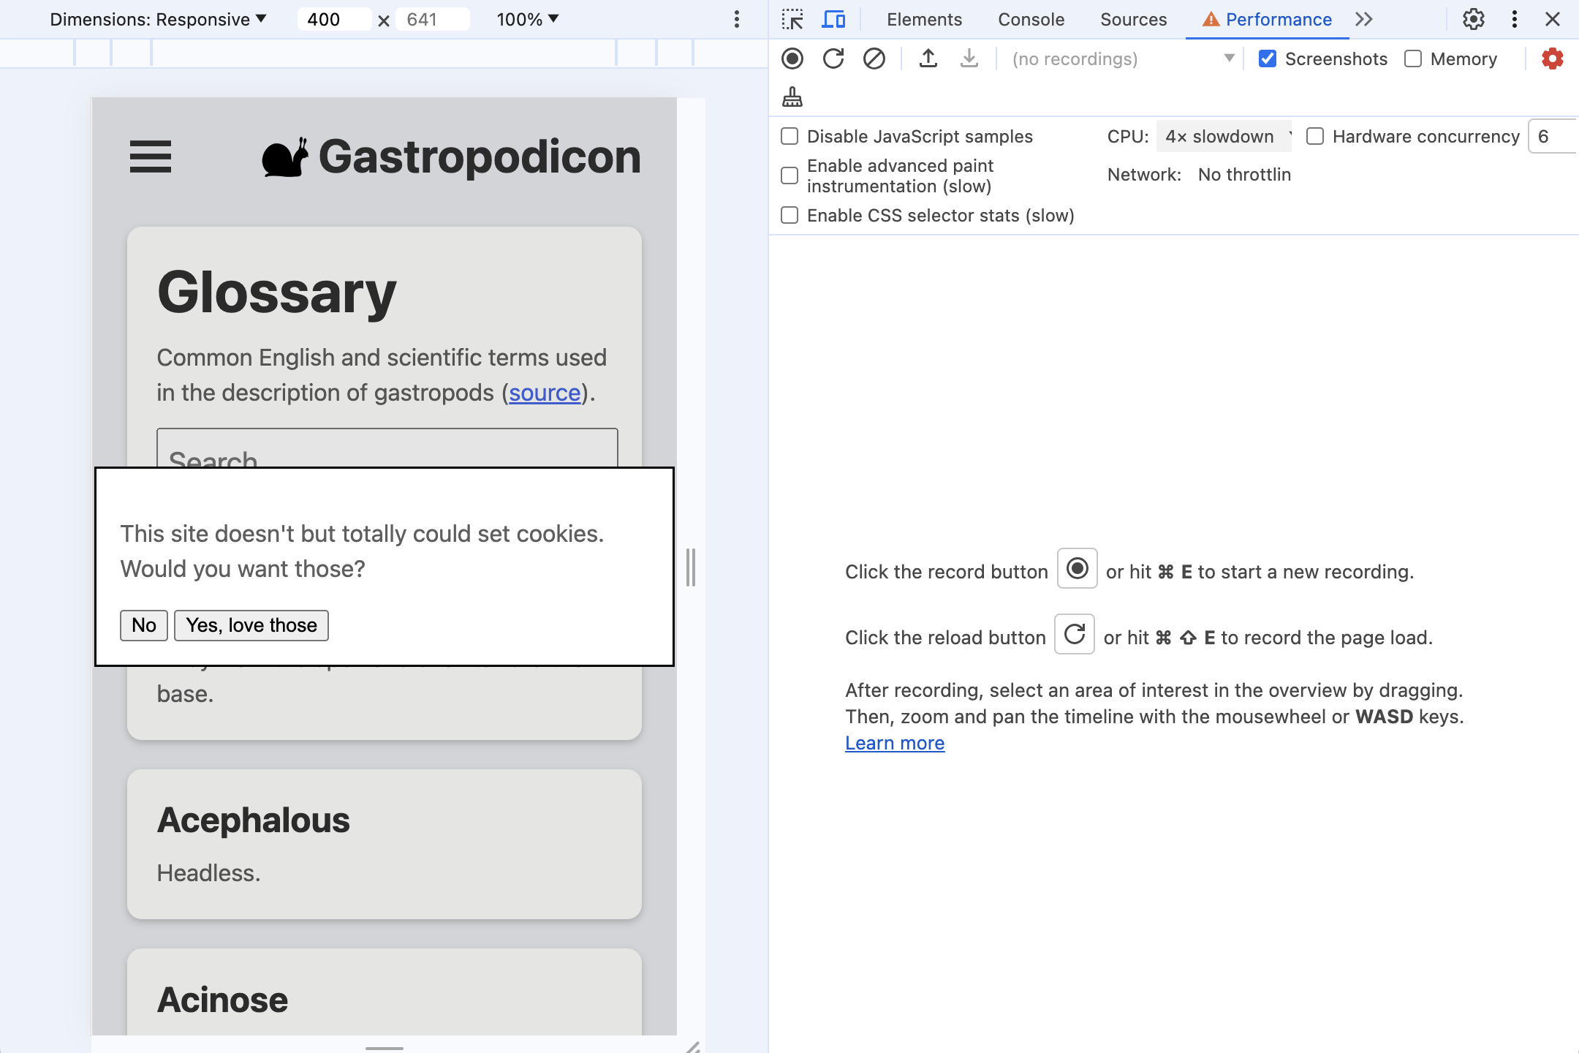Click Yes love those cookie button
The image size is (1579, 1053).
point(251,625)
